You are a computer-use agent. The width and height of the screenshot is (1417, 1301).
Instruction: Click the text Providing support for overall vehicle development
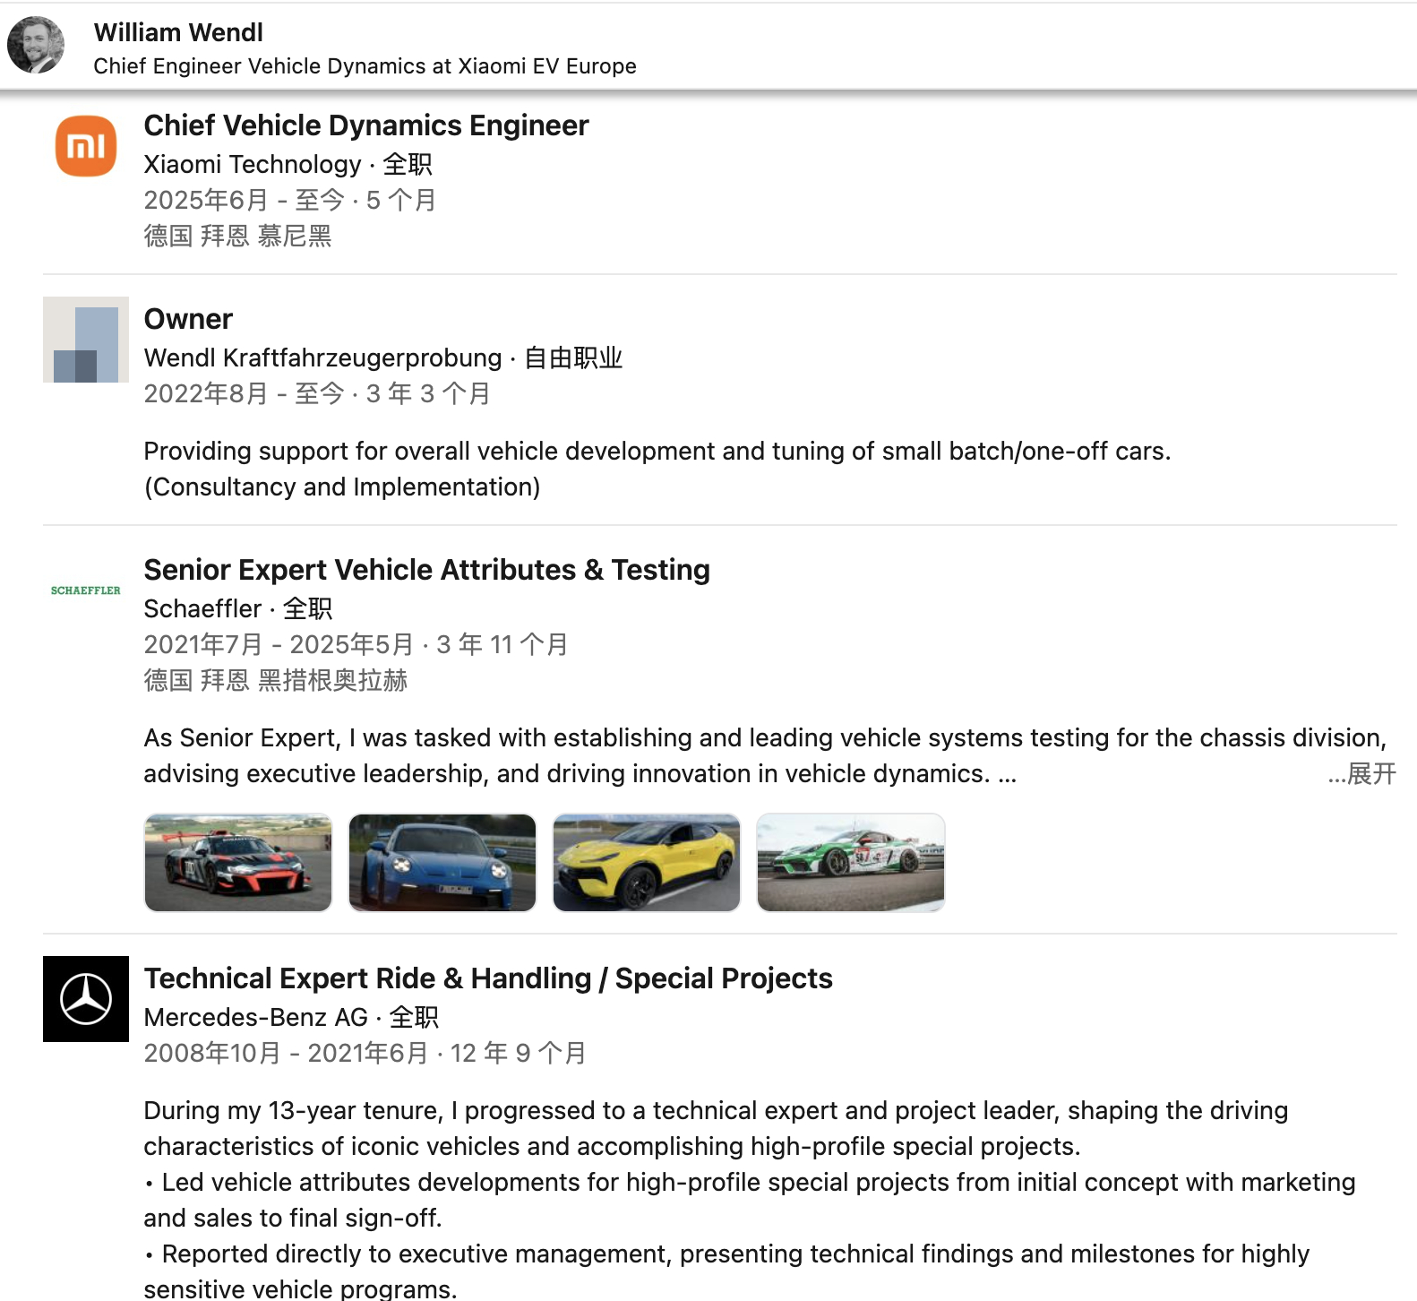click(x=657, y=451)
